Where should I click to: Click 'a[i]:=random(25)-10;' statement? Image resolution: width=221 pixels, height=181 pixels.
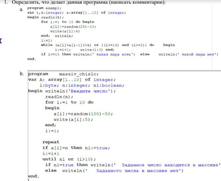73,26
